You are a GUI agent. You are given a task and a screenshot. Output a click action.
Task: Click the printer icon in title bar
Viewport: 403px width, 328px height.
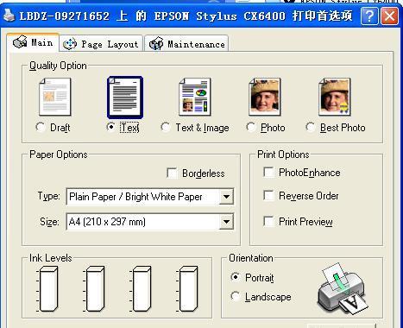click(x=9, y=16)
